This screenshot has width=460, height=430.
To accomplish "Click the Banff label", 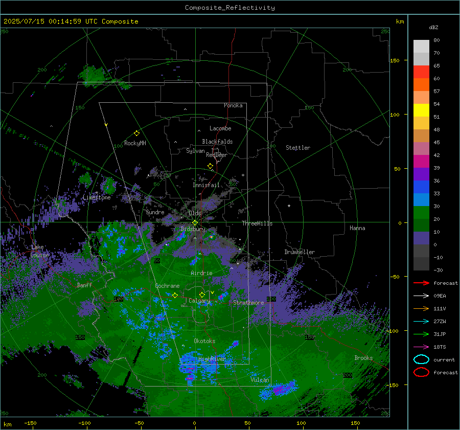I will (84, 285).
